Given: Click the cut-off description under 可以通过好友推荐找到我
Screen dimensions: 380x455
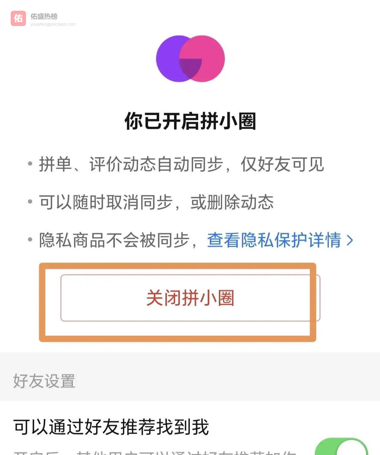Looking at the screenshot, I should 155,453.
